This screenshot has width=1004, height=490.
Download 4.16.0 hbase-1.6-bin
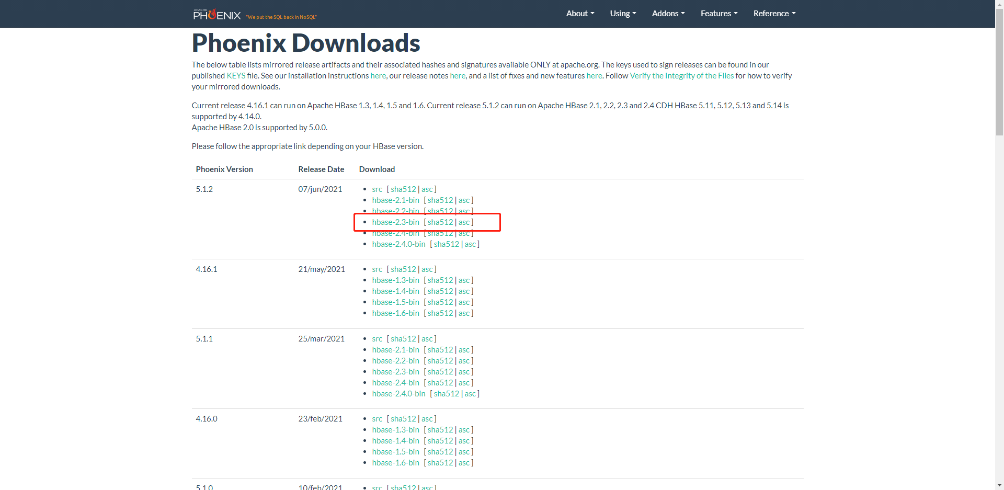point(396,463)
